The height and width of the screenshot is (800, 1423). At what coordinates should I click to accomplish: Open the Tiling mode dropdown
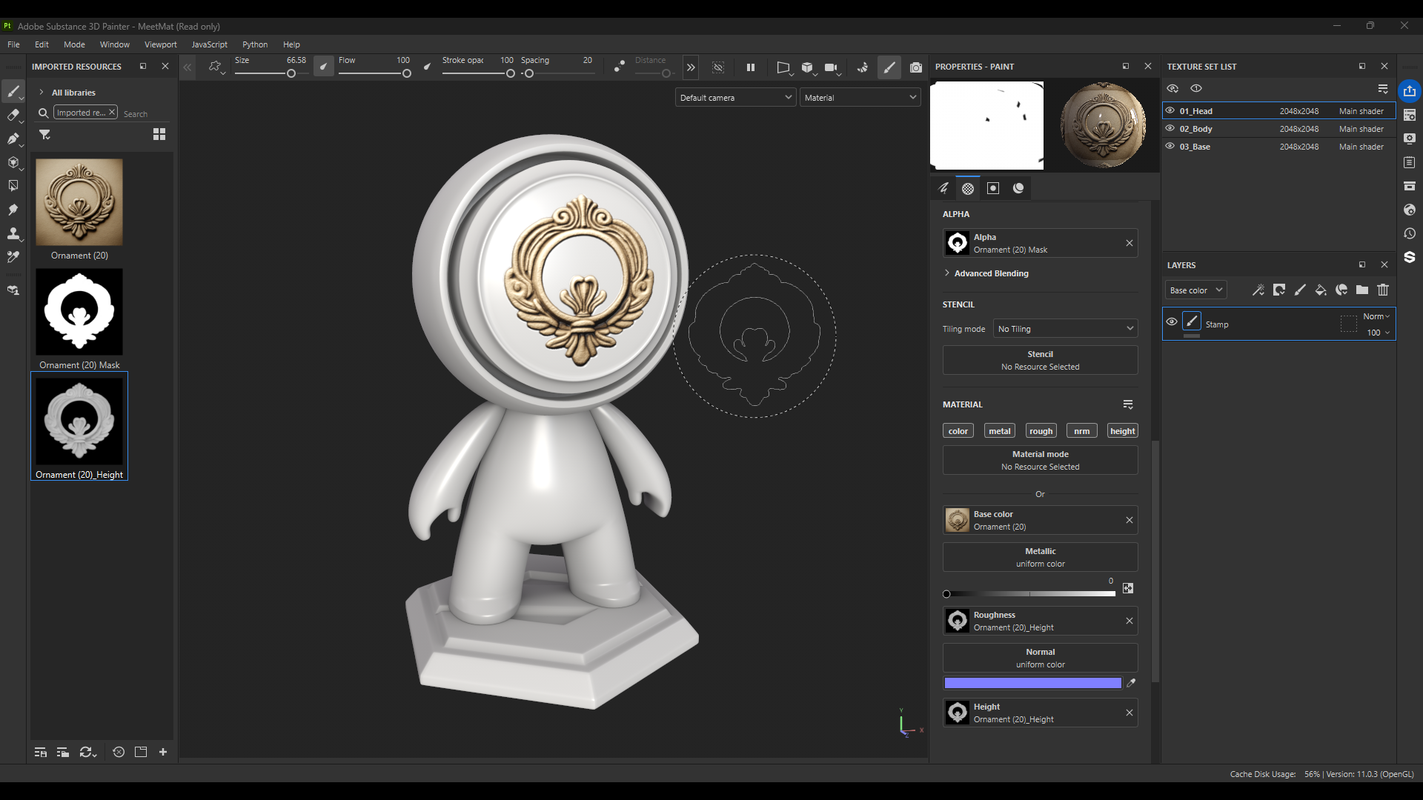click(x=1065, y=329)
